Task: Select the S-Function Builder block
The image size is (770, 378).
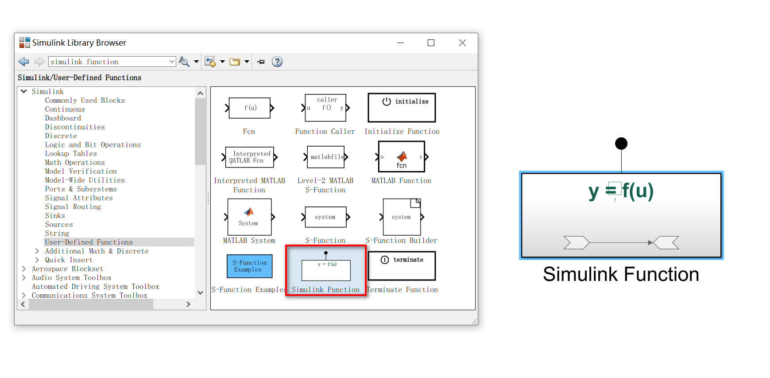Action: pyautogui.click(x=402, y=217)
